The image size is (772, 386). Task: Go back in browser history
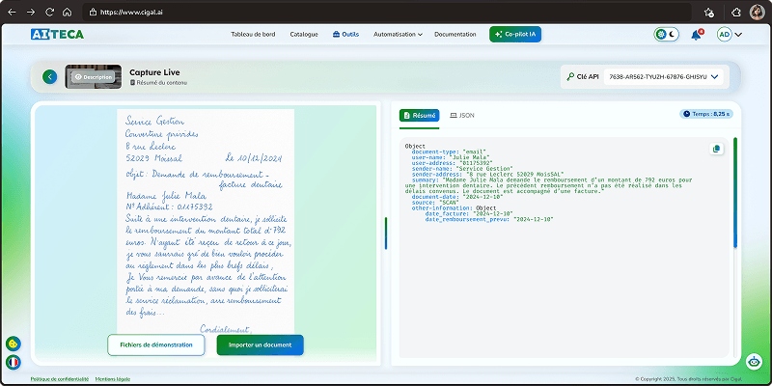(12, 13)
